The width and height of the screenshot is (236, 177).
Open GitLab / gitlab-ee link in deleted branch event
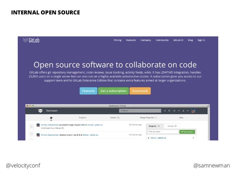(x=90, y=135)
